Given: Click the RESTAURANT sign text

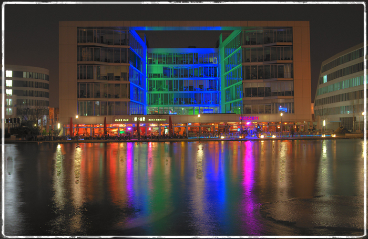Looking at the screenshot, I should point(157,120).
